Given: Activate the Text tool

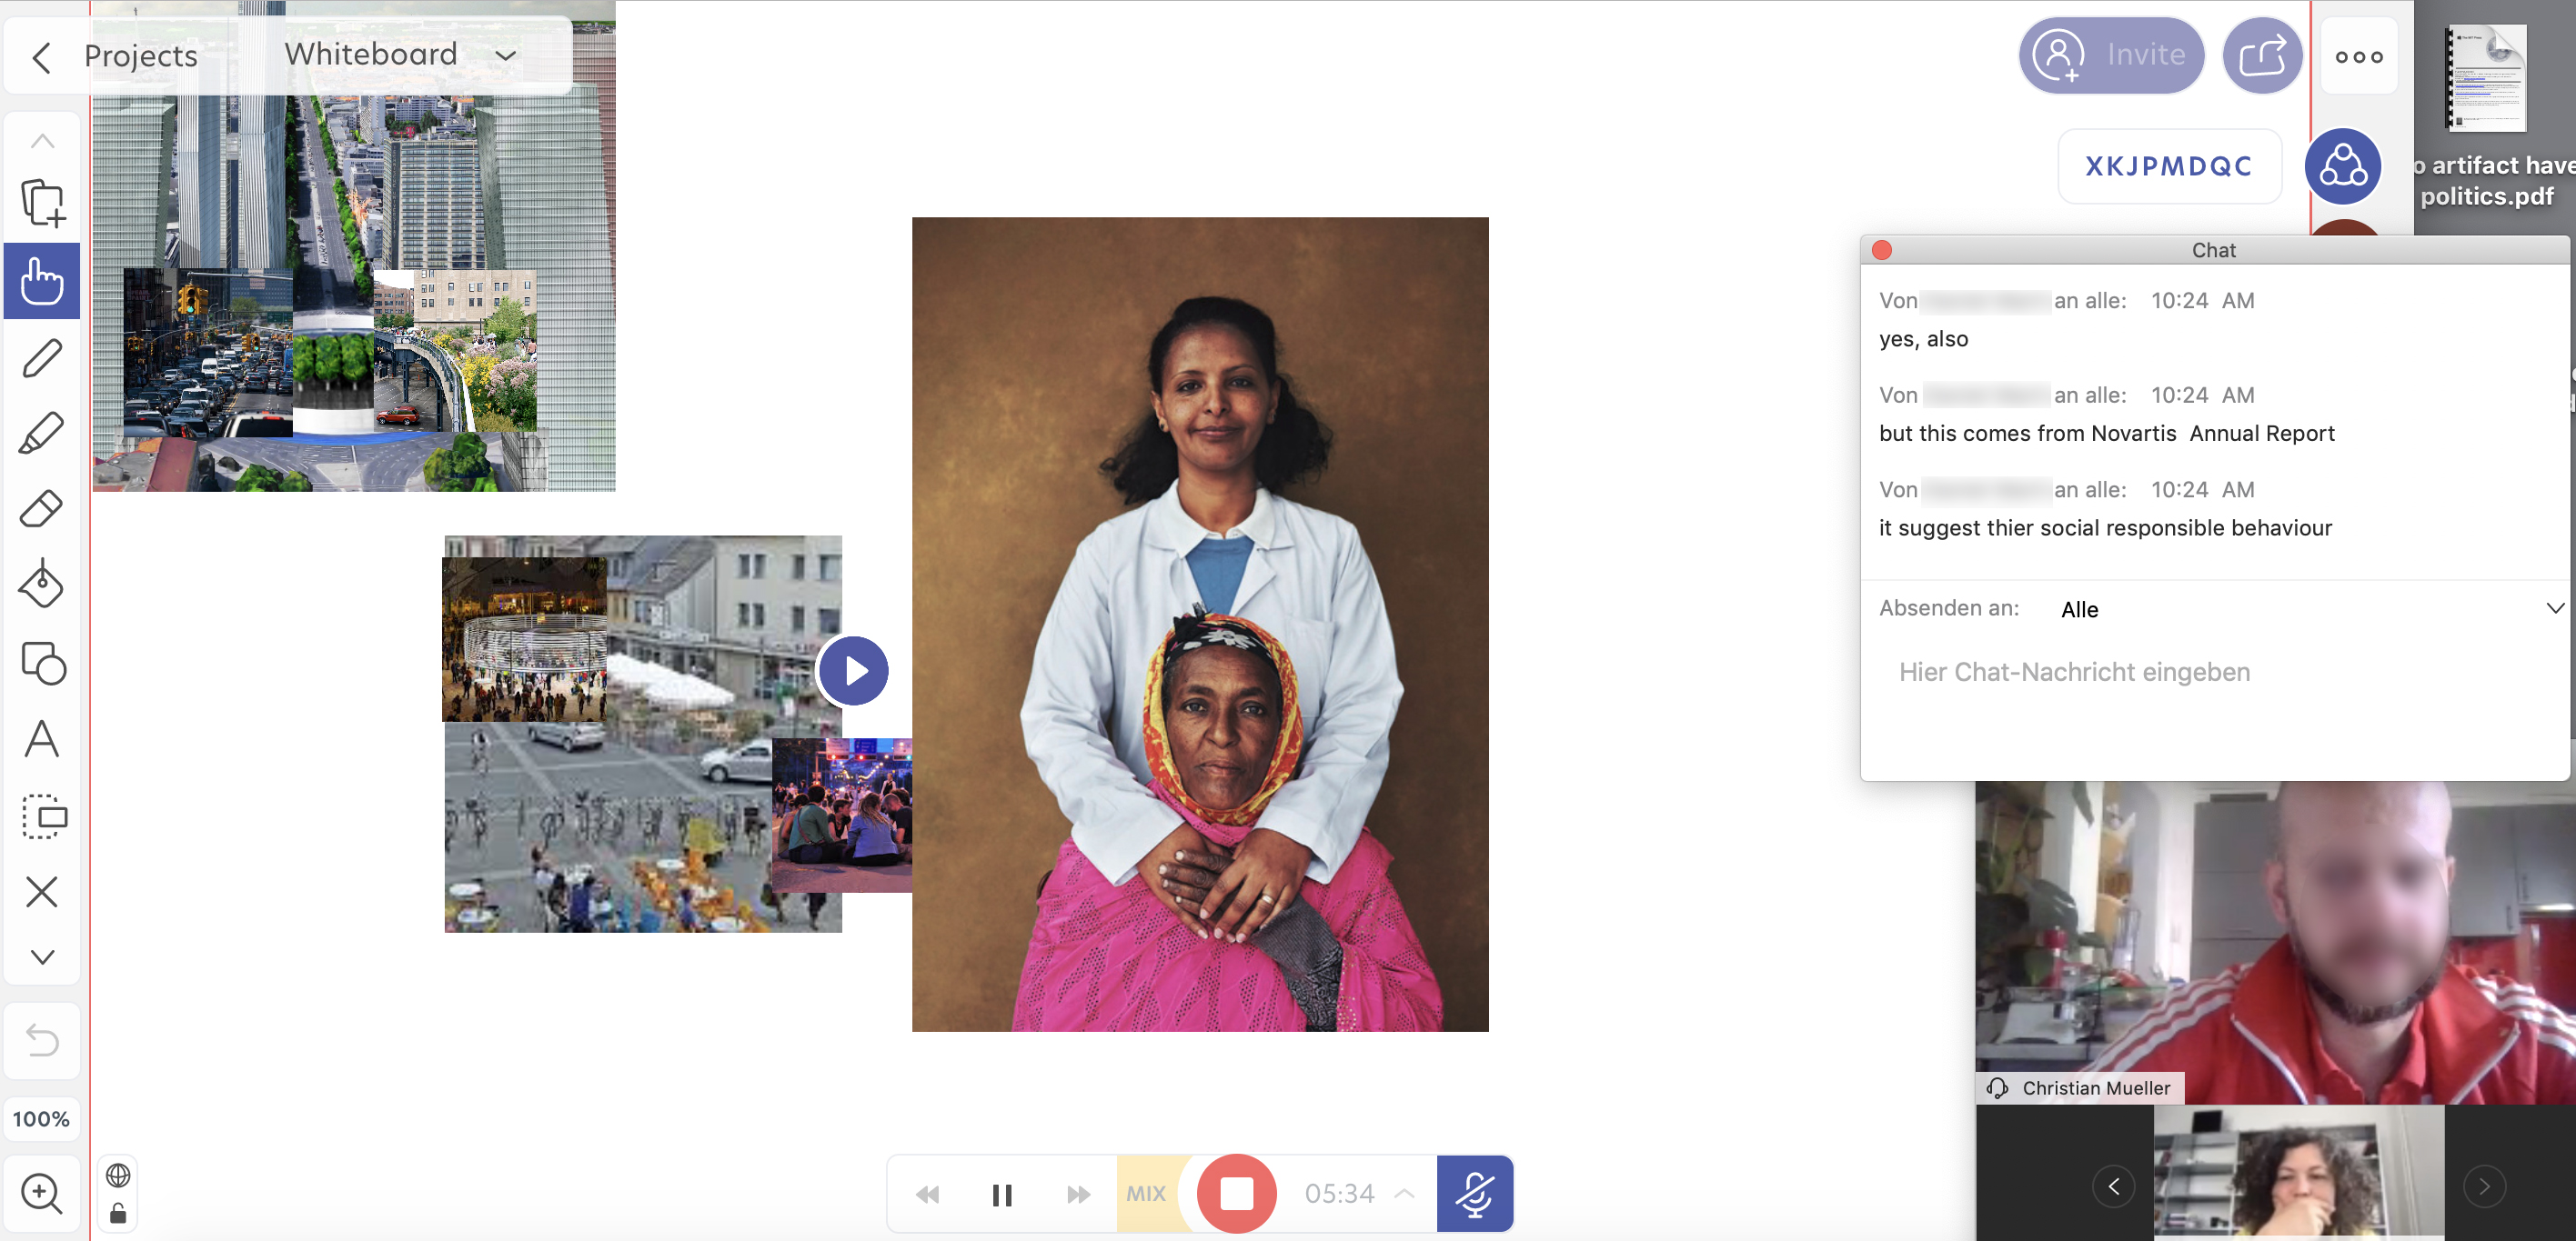Looking at the screenshot, I should [x=42, y=739].
